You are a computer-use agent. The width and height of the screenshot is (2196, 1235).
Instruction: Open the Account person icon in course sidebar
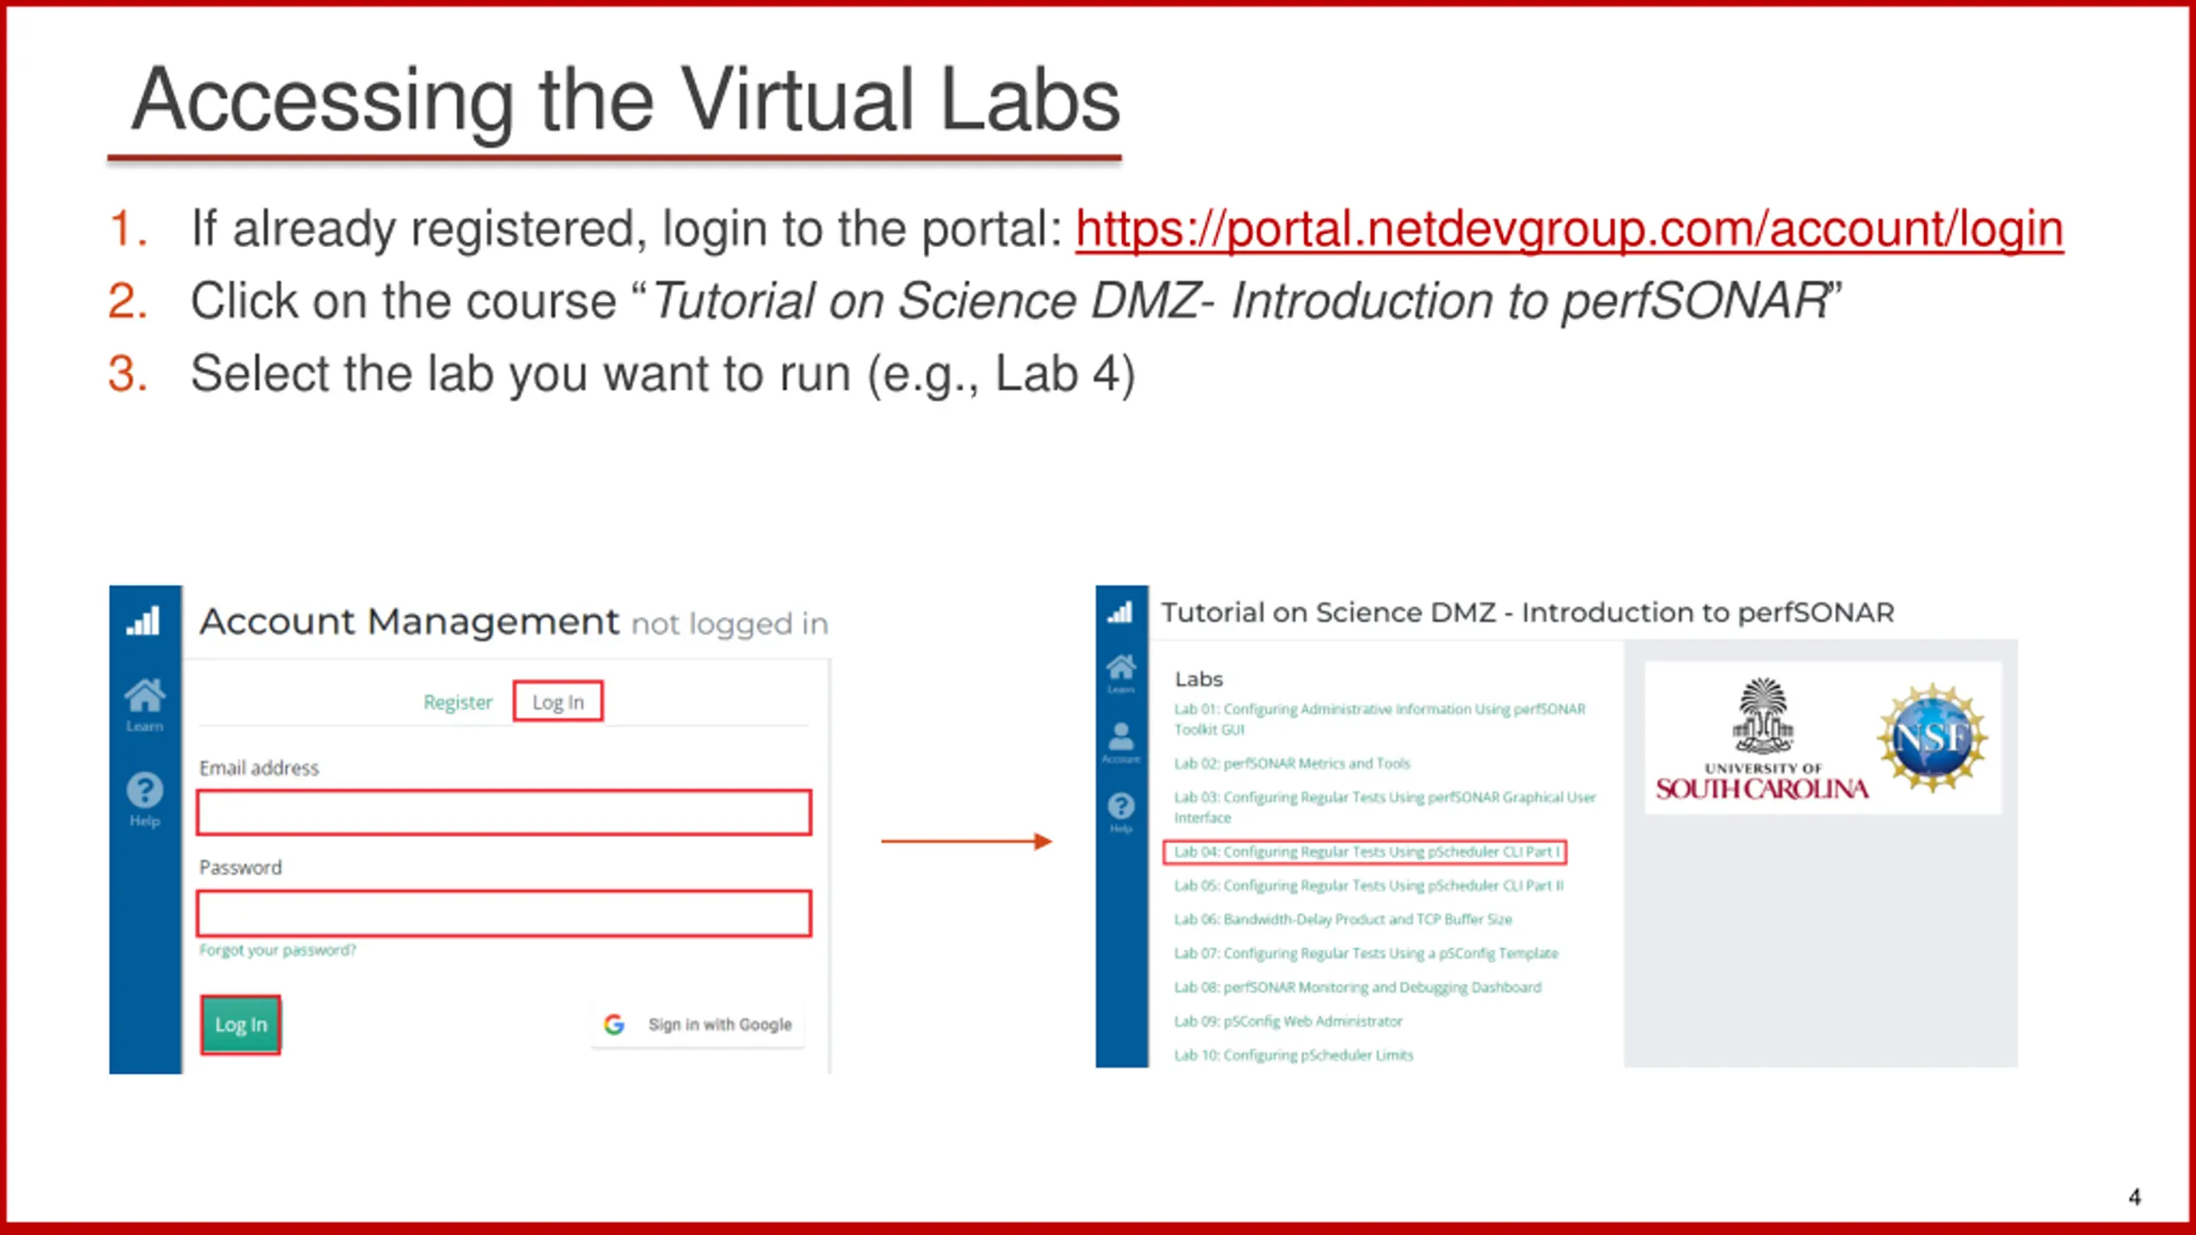pos(1120,736)
